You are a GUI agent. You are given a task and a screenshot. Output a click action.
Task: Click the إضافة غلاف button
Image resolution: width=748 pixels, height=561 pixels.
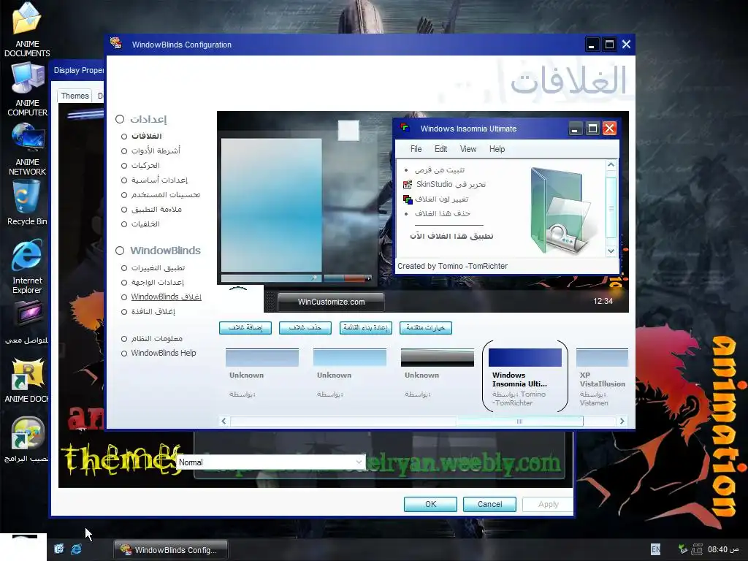245,328
